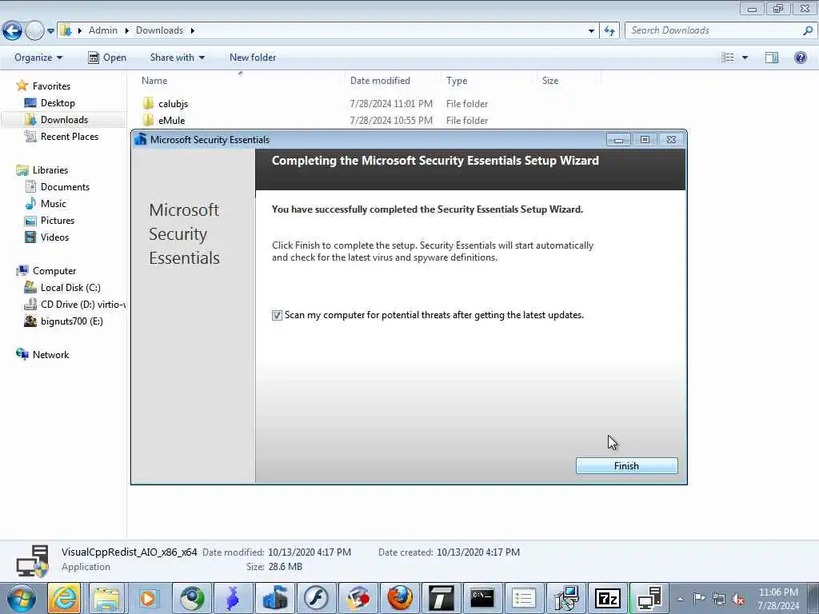Select Network in navigation pane
This screenshot has width=819, height=614.
[x=50, y=354]
